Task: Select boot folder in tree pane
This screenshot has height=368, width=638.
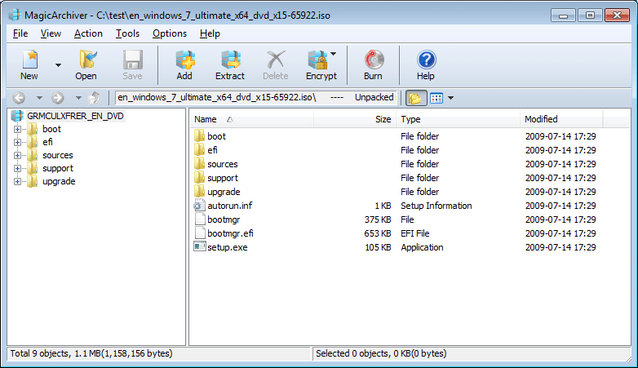Action: (51, 129)
